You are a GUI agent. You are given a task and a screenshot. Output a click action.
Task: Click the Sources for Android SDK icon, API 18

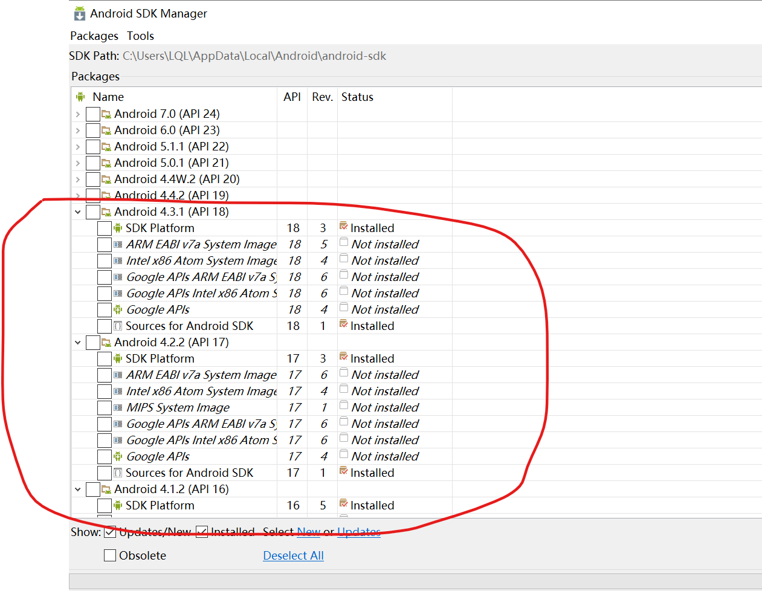(x=118, y=326)
